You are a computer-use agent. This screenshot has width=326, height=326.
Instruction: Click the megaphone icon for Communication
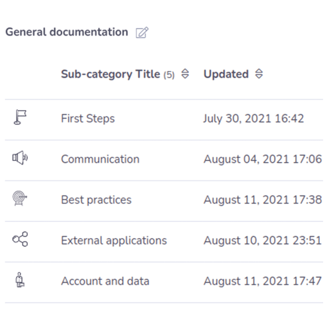pos(20,158)
